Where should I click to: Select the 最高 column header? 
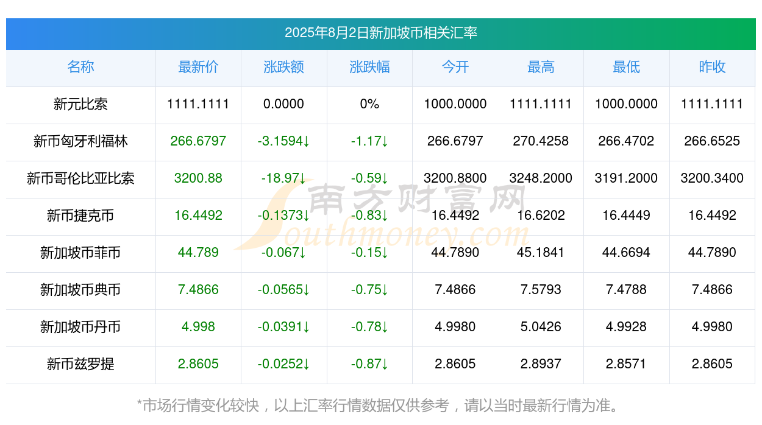tap(541, 67)
